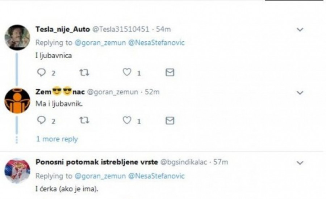Screen dimensions: 326x199
Task: Retweet the Tesla_nije_Auto tweet
Action: pos(84,73)
